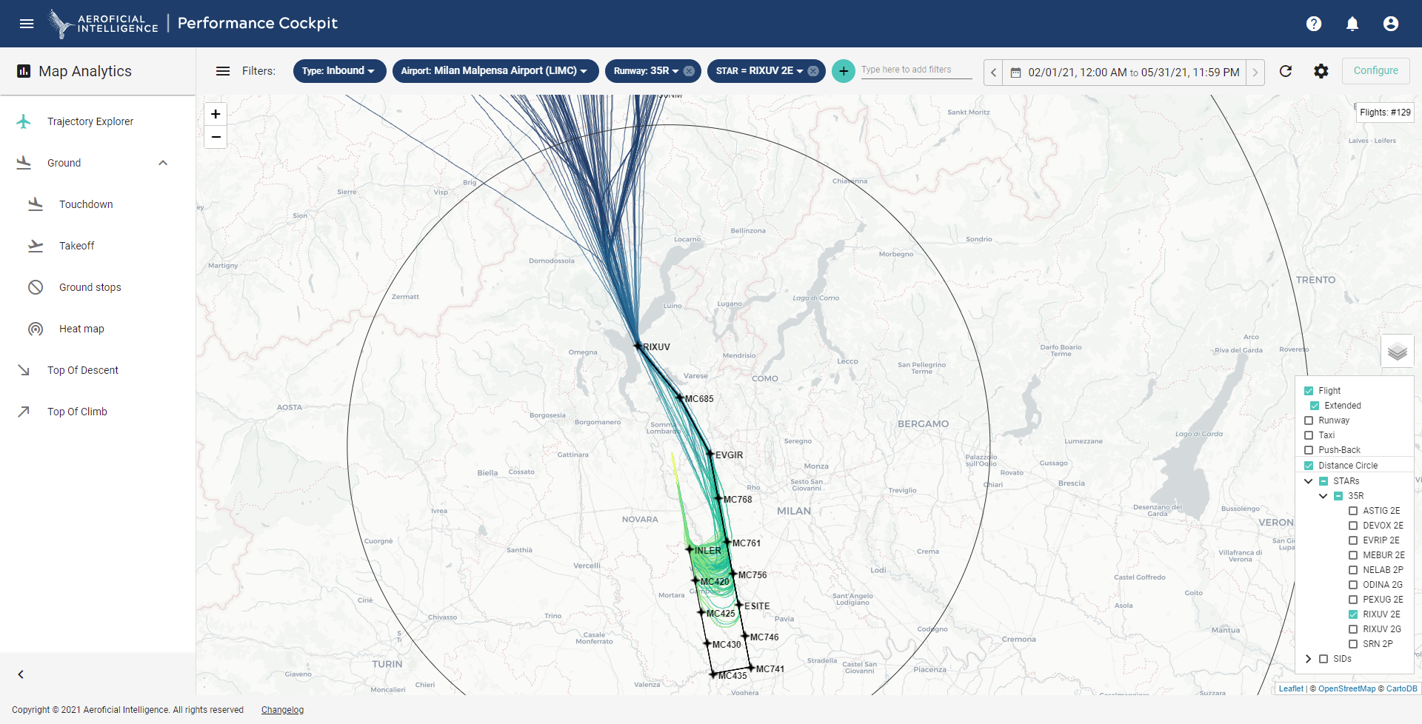The width and height of the screenshot is (1422, 724).
Task: Open the calendar date picker icon
Action: (1016, 73)
